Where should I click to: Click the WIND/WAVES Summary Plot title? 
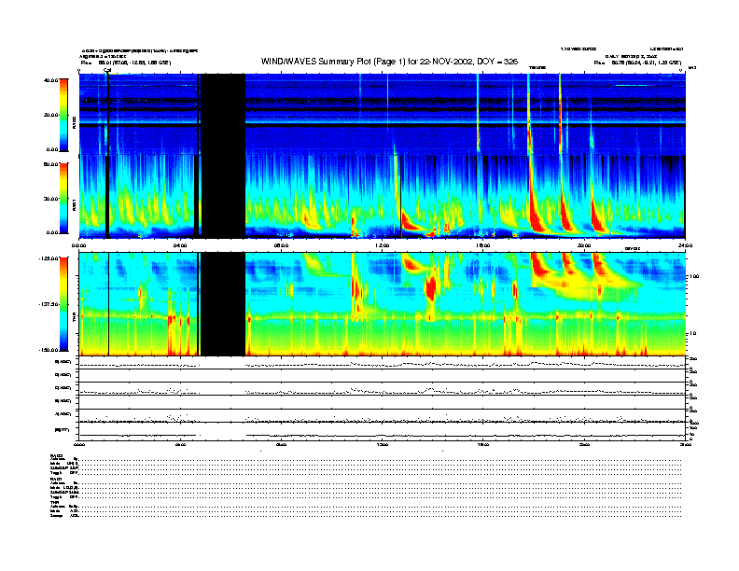click(389, 62)
